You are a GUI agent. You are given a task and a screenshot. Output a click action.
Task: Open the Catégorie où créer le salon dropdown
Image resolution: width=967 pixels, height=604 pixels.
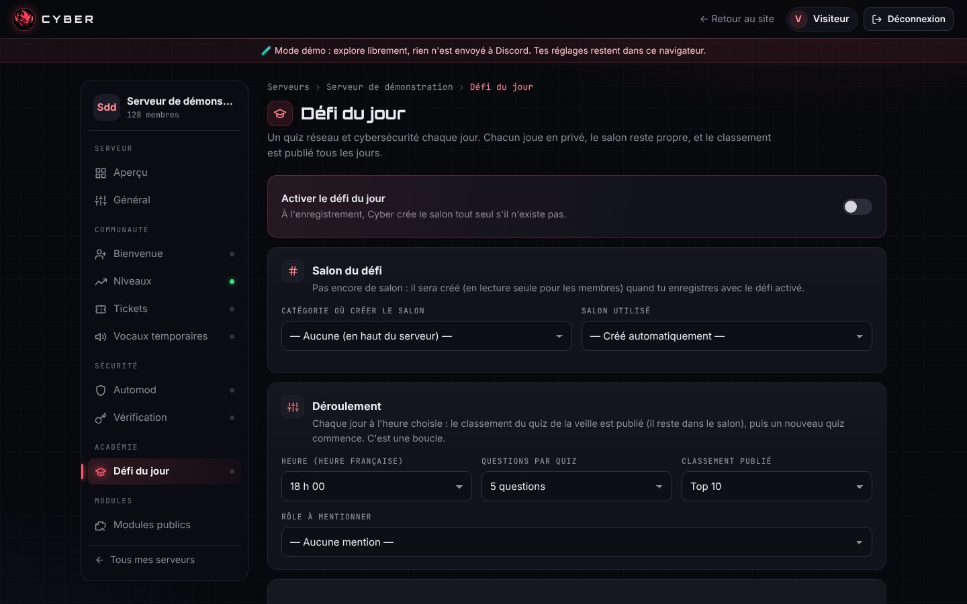click(x=426, y=336)
